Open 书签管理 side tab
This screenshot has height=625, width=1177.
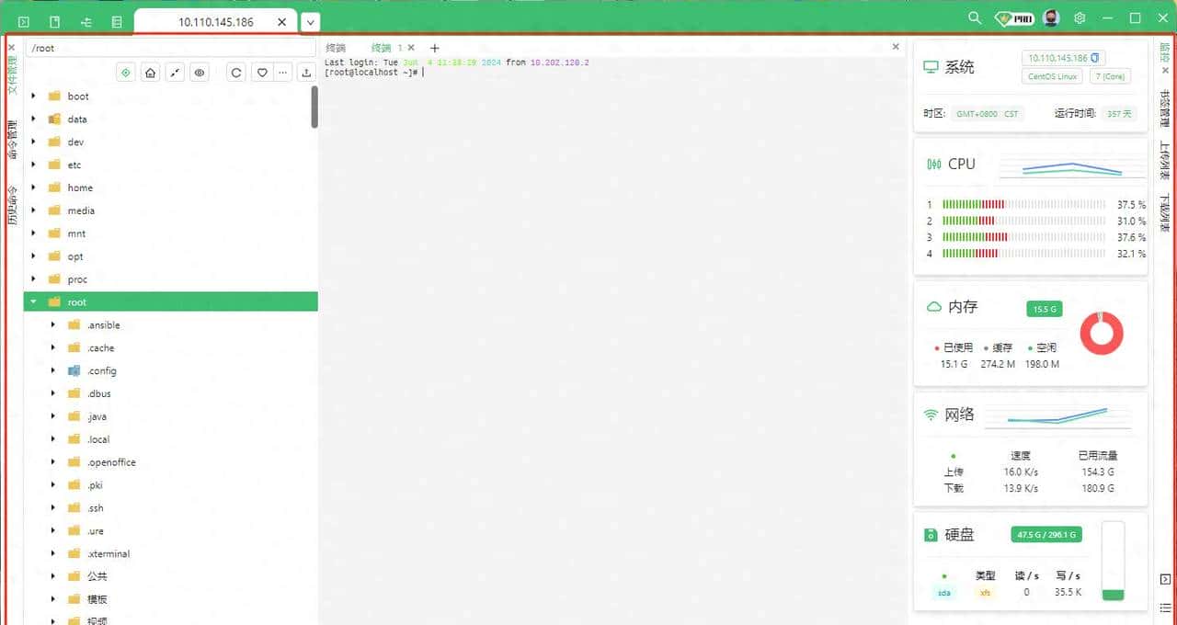tap(1165, 108)
